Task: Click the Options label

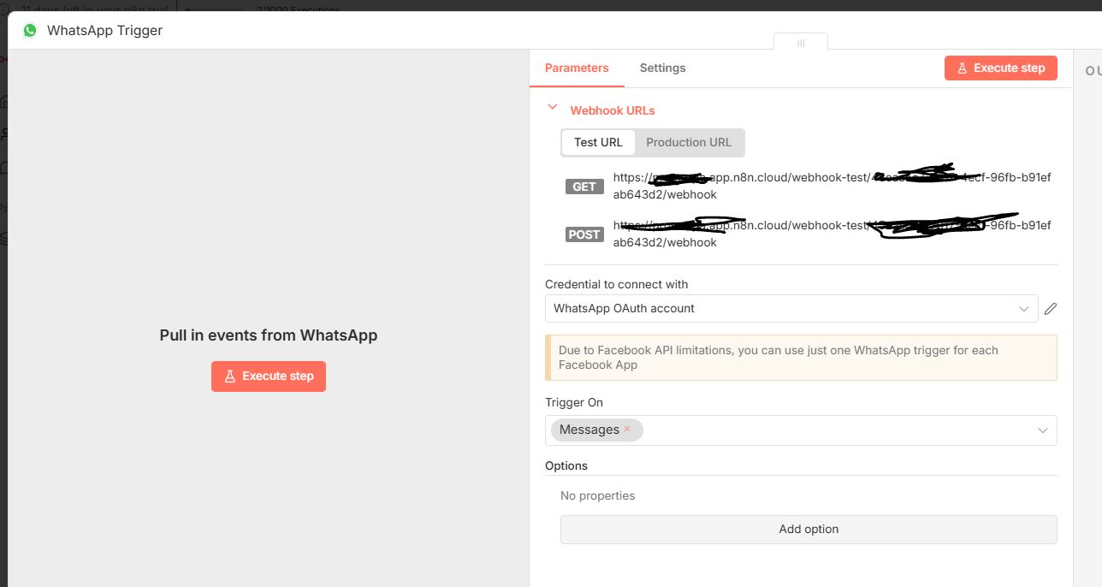Action: click(x=566, y=465)
